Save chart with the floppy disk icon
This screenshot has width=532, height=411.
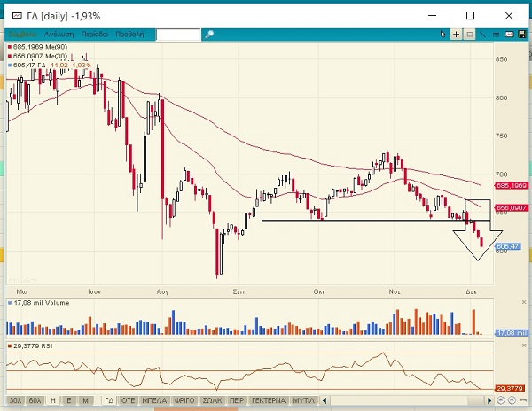522,35
